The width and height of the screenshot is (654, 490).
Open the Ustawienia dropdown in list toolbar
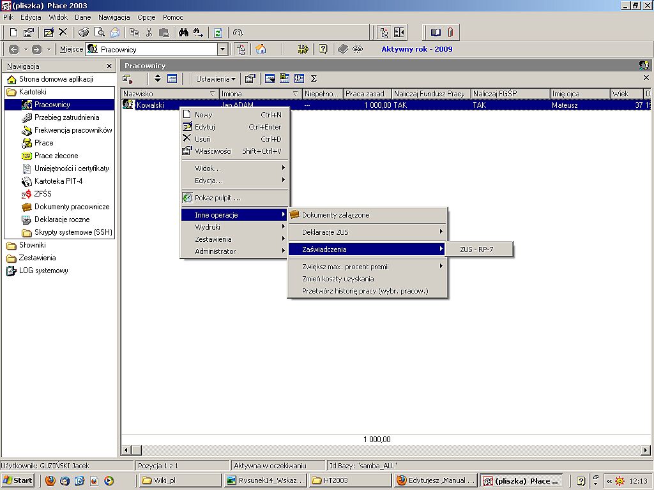(216, 78)
